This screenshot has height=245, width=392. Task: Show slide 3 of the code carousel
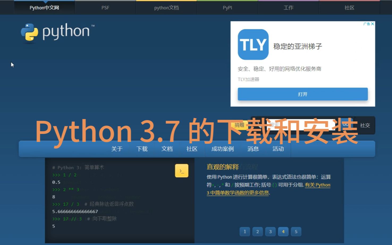[x=270, y=231]
